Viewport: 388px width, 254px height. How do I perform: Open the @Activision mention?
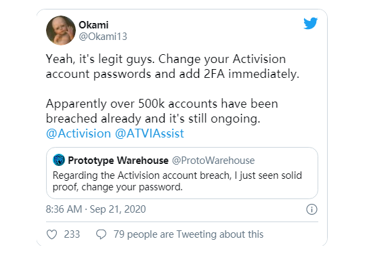pyautogui.click(x=79, y=133)
